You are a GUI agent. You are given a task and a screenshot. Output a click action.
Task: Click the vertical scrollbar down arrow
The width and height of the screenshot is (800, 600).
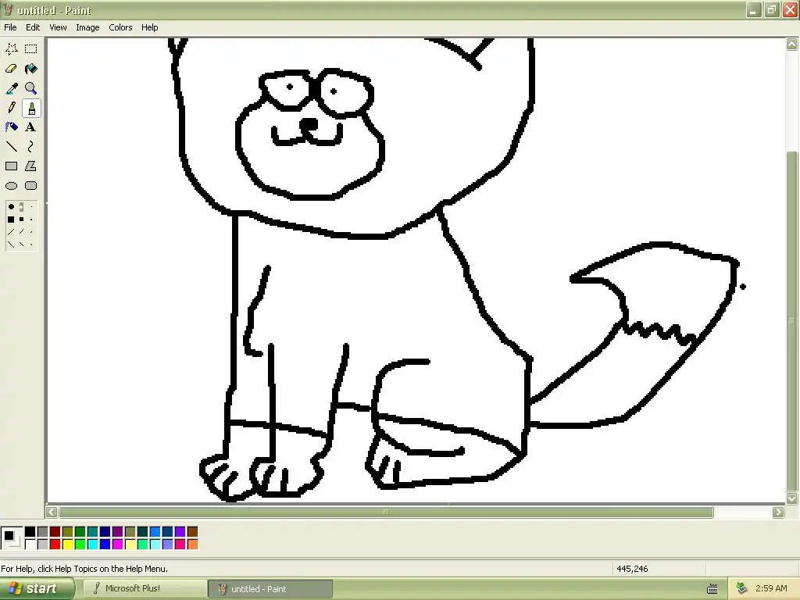point(792,498)
